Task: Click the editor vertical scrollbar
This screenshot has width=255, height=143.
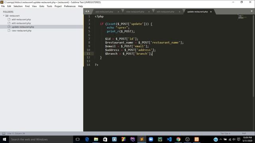Action: tap(253, 56)
